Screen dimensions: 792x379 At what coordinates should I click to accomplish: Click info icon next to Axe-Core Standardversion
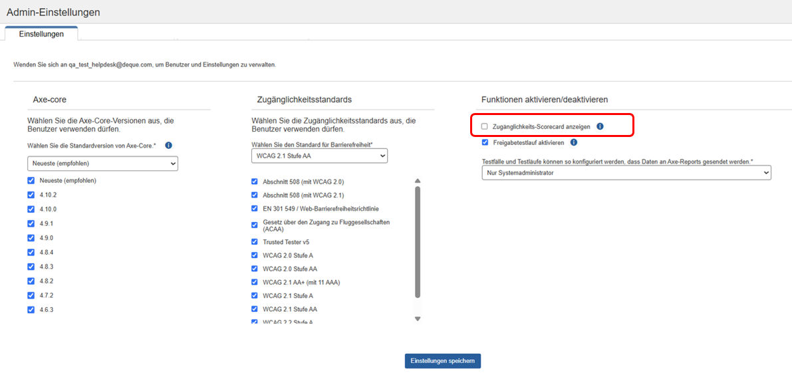pyautogui.click(x=168, y=146)
